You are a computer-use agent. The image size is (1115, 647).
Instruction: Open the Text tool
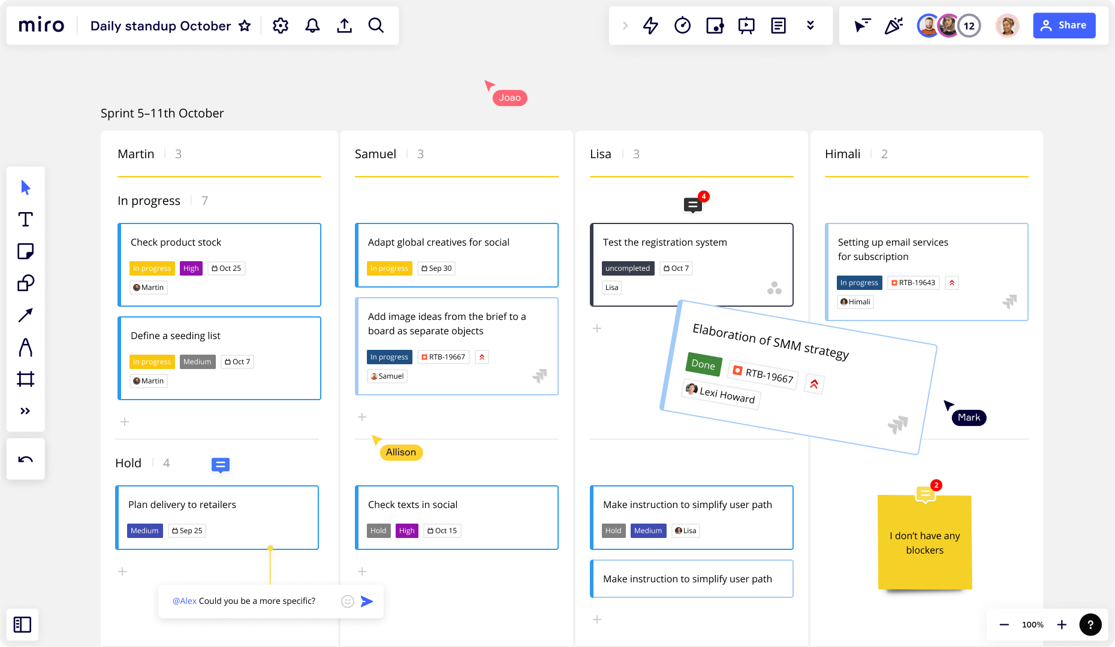click(25, 220)
